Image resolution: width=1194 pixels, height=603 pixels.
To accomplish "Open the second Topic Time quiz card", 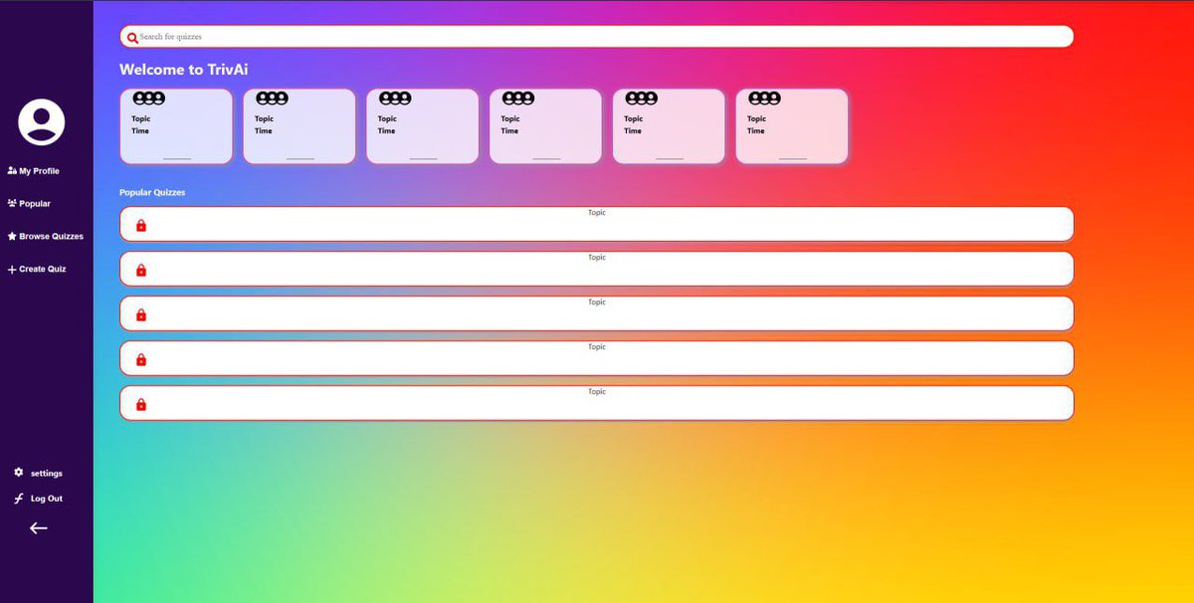I will (299, 126).
